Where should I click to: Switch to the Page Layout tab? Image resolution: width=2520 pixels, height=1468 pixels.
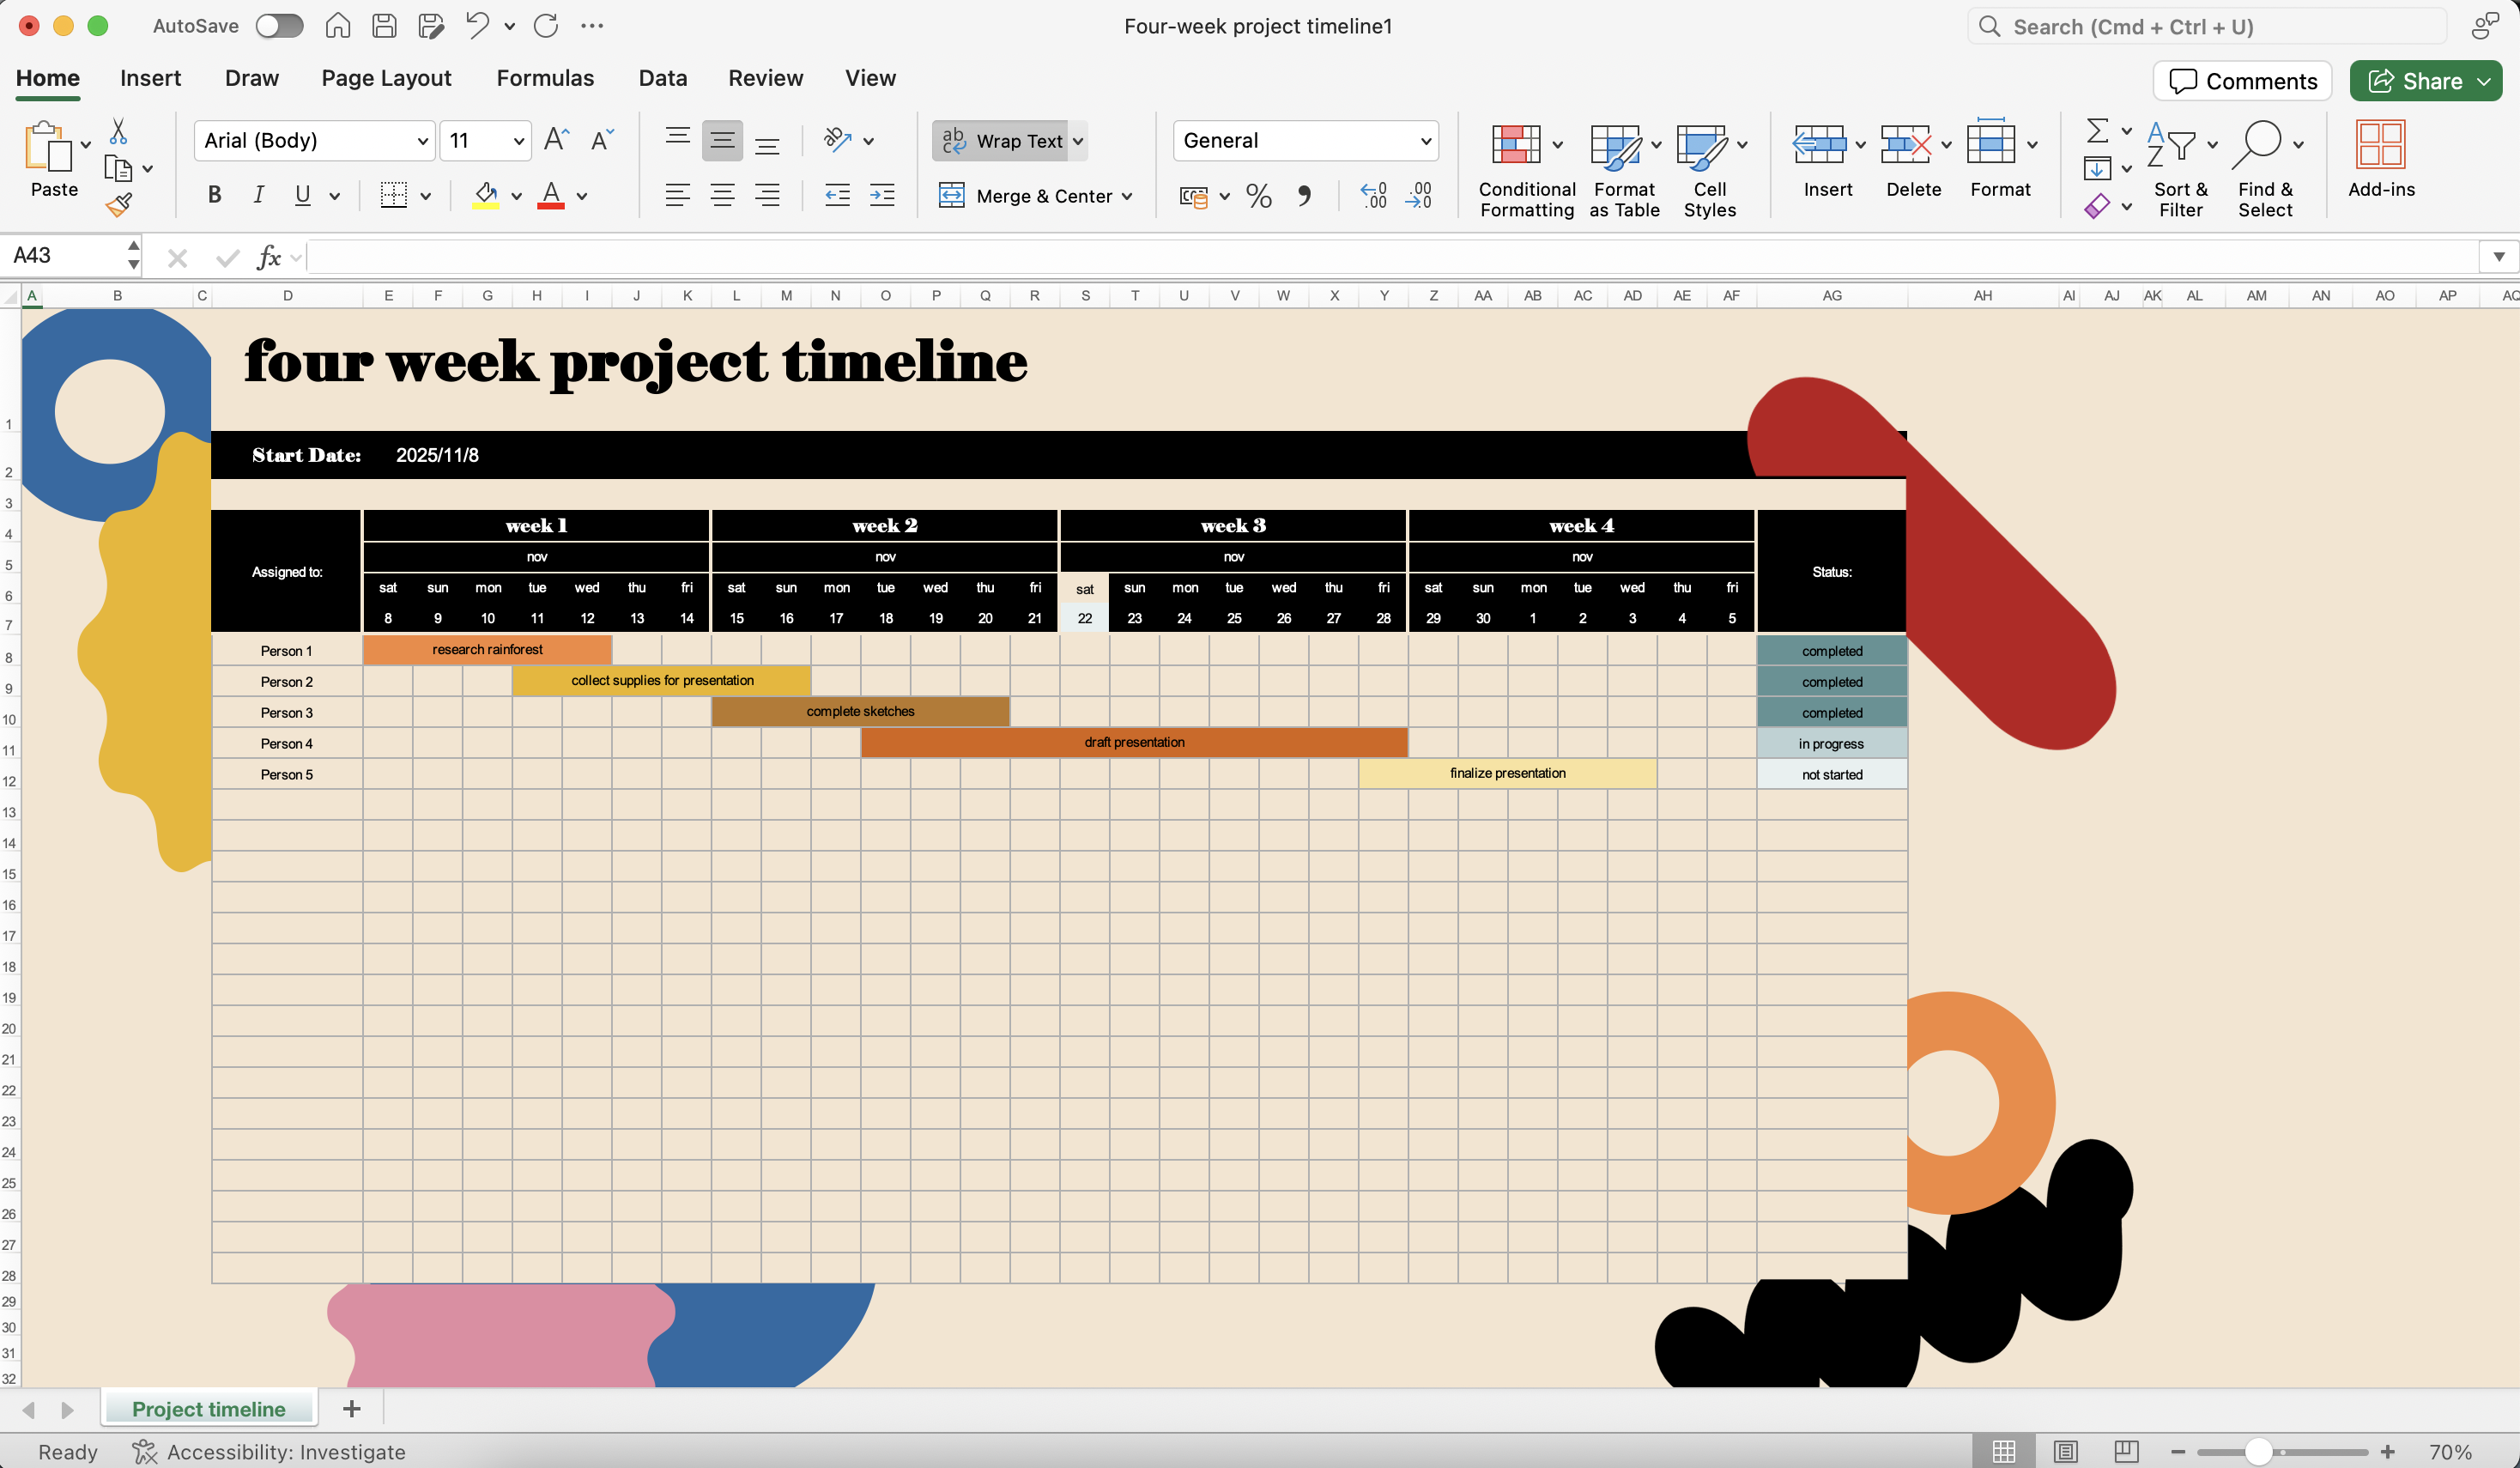[386, 78]
